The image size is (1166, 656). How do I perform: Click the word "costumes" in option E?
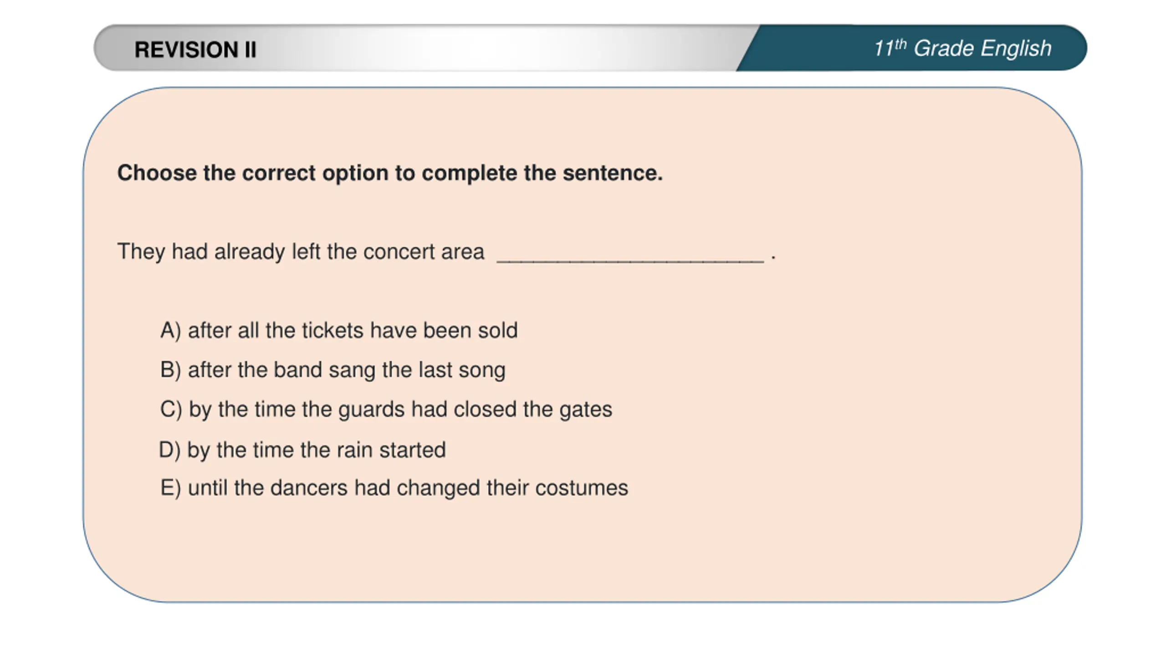[x=581, y=488]
